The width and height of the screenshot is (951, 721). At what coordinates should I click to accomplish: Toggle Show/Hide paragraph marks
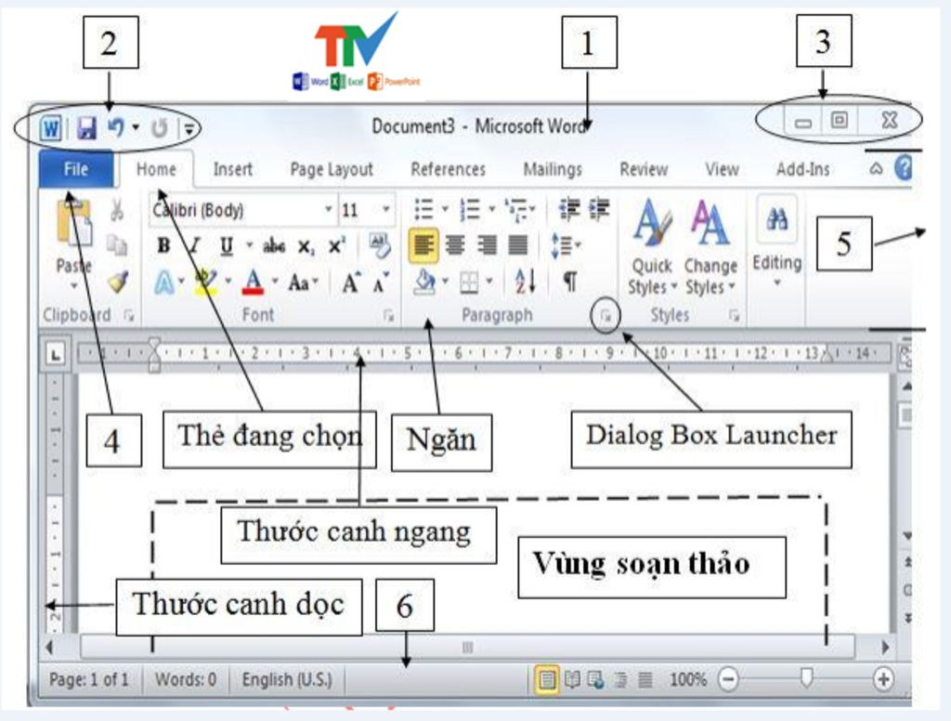569,282
